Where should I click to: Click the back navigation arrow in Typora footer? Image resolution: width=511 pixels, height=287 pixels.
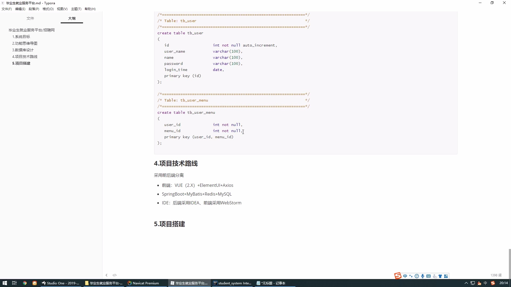106,275
